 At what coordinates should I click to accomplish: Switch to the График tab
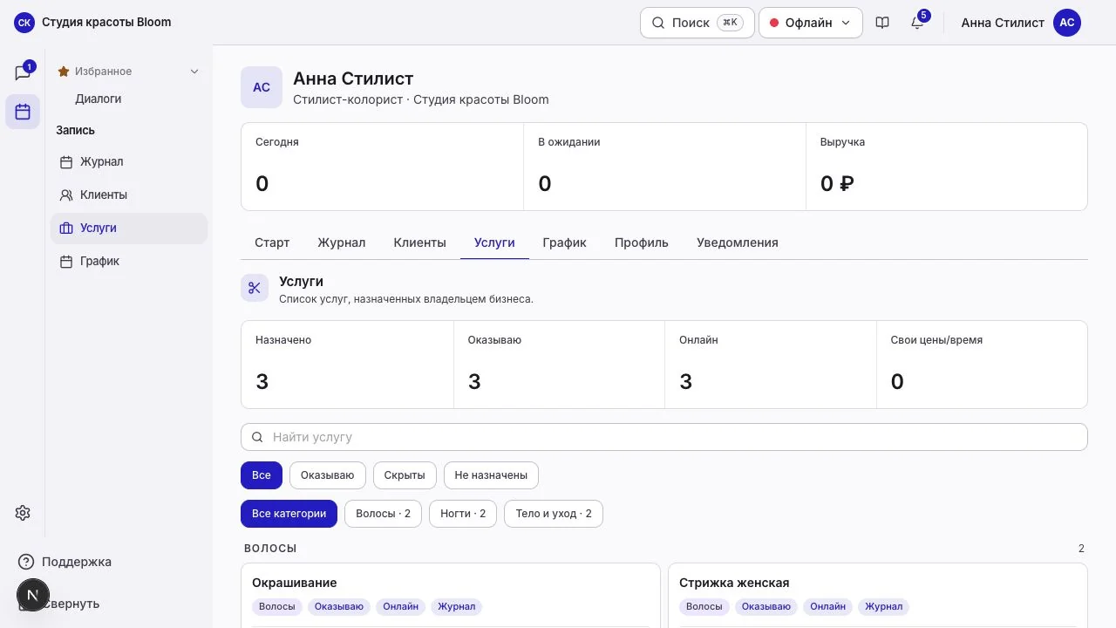pos(565,242)
